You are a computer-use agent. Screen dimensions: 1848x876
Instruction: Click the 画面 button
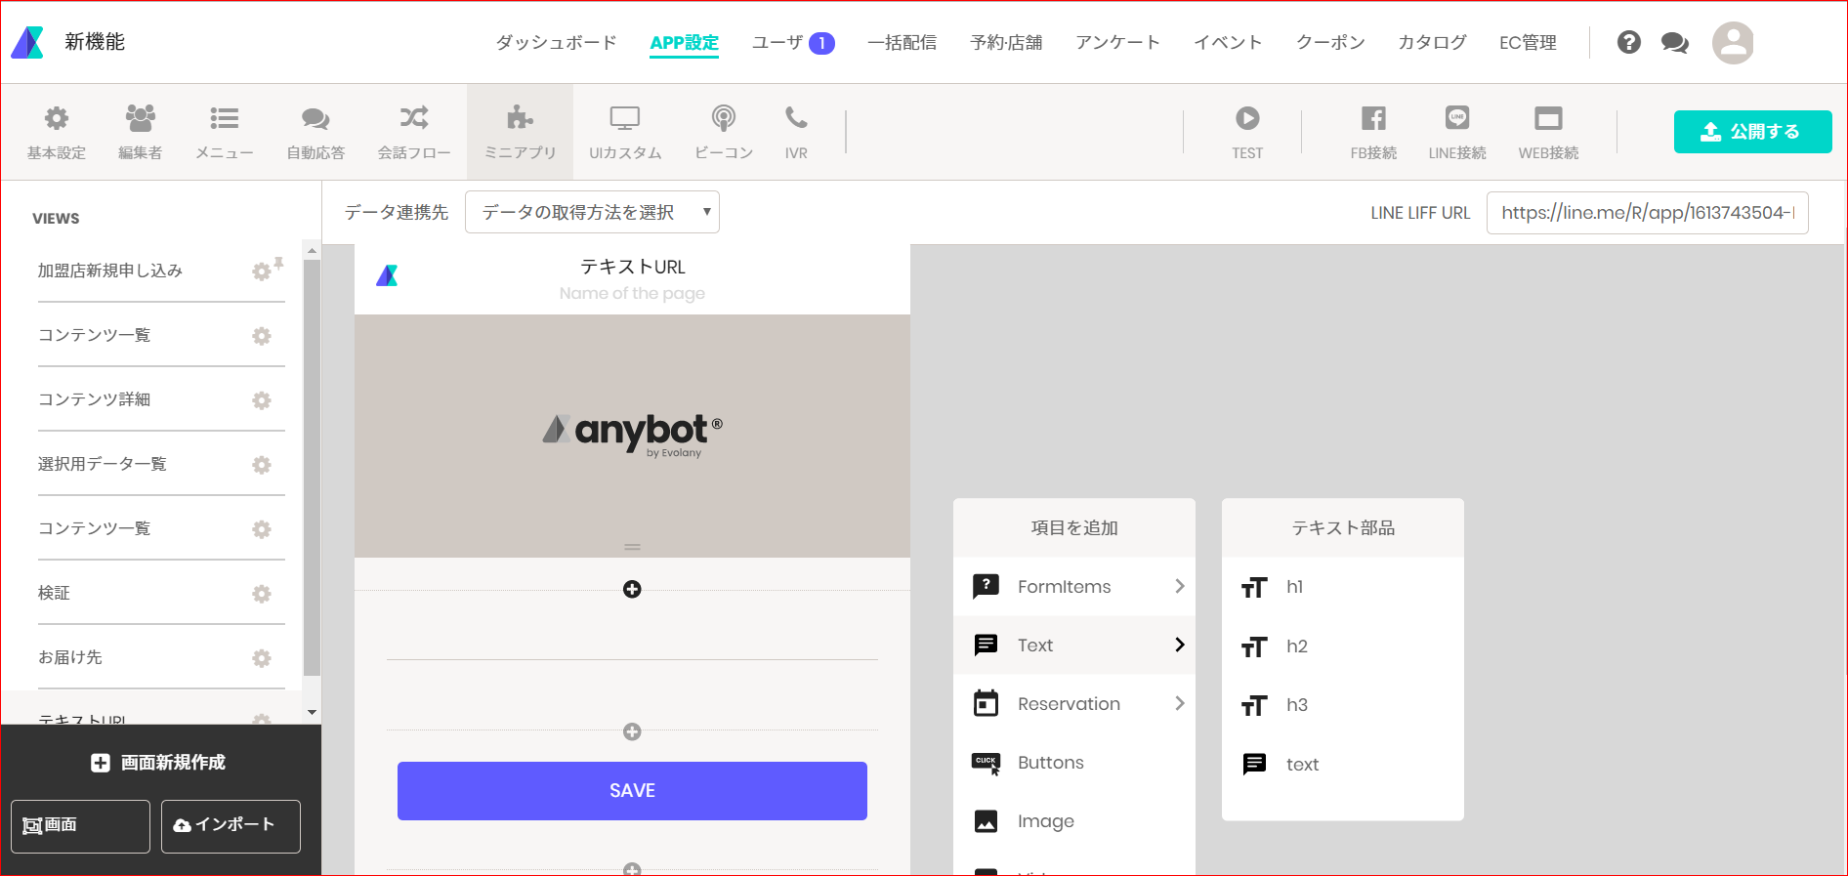pos(80,826)
